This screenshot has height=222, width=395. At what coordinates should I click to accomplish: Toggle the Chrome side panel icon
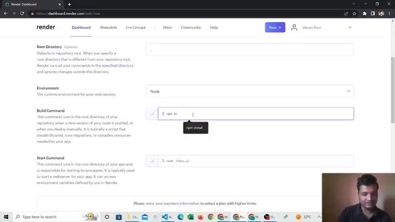click(x=373, y=14)
